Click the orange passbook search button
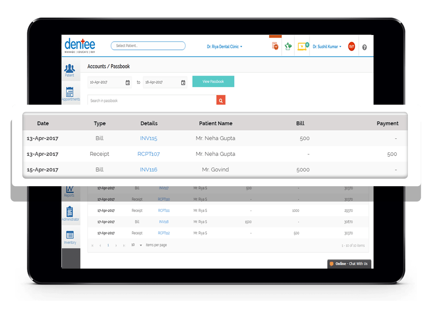The height and width of the screenshot is (309, 429). pyautogui.click(x=221, y=101)
